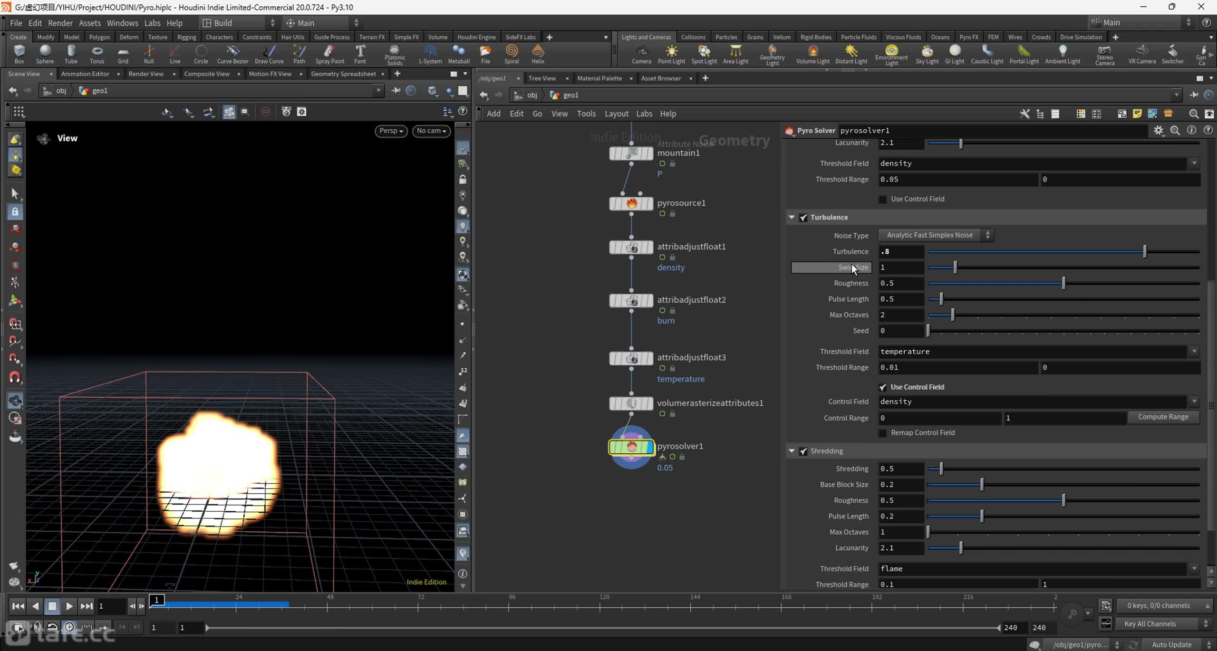Collapse the Shredding section
The image size is (1217, 651).
[792, 450]
